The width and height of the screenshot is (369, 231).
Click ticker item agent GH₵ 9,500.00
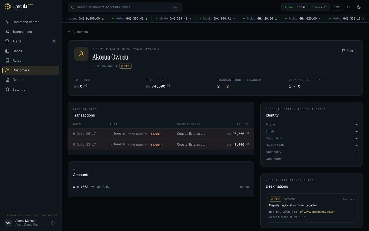click(85, 19)
